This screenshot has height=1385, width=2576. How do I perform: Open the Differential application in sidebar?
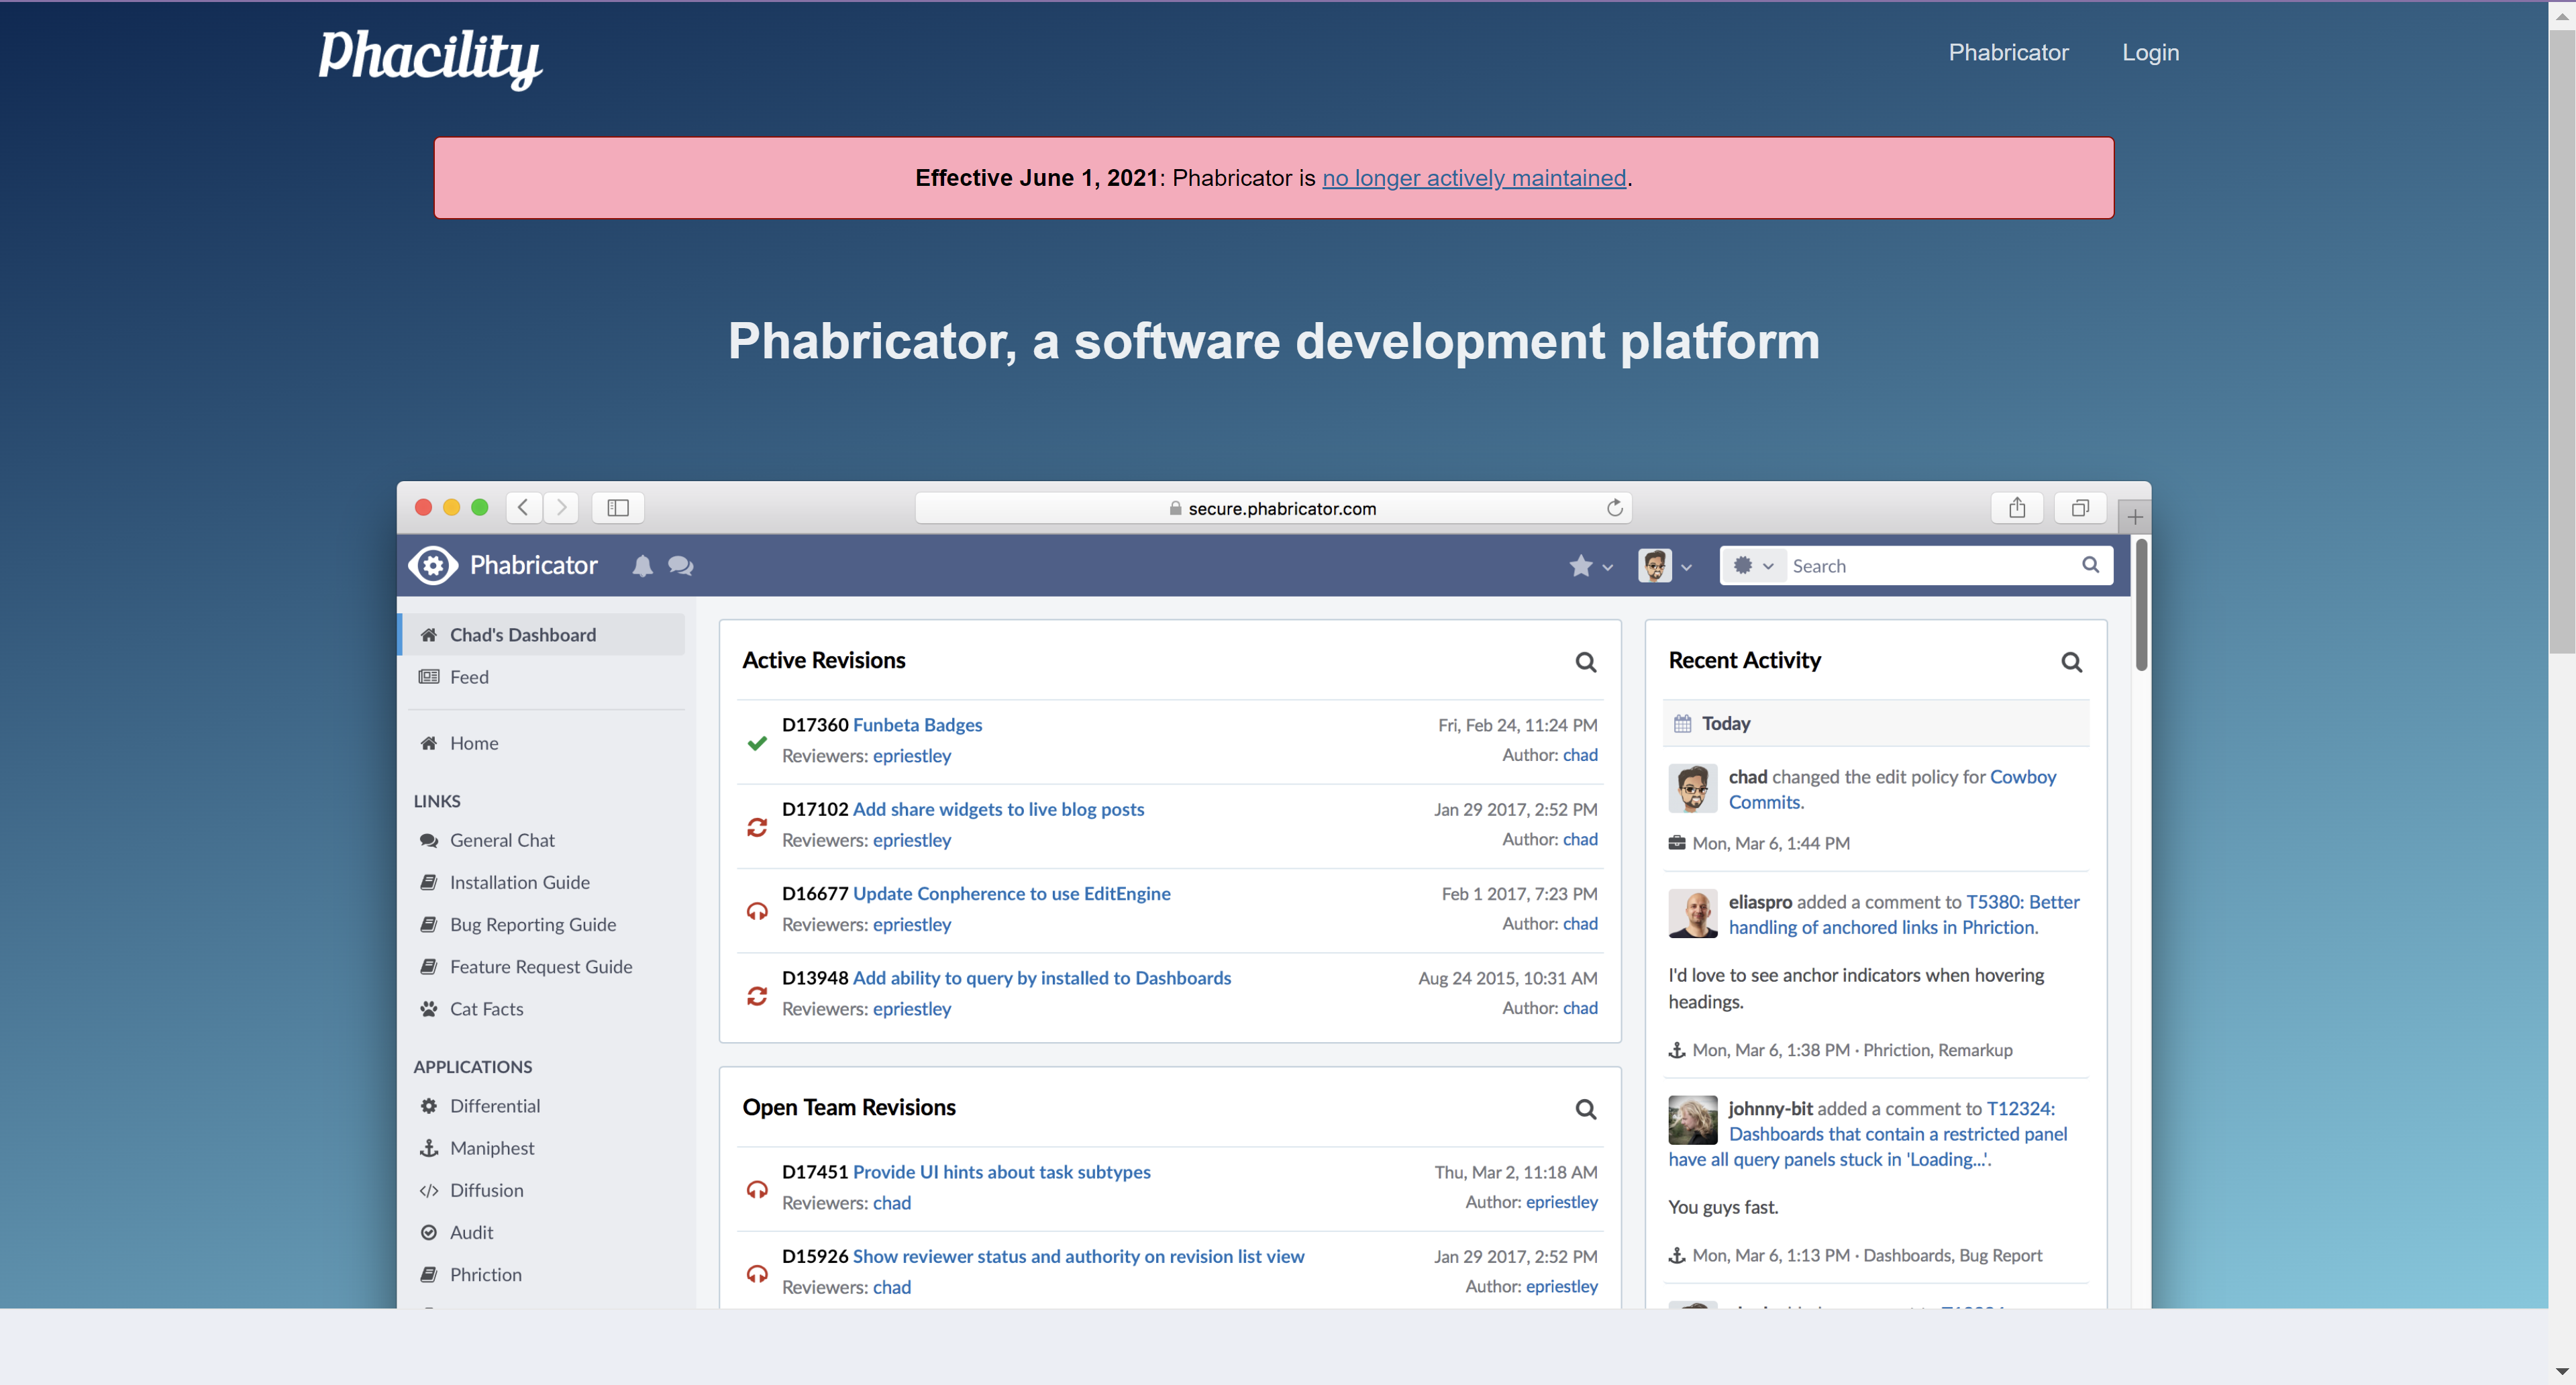pos(494,1106)
